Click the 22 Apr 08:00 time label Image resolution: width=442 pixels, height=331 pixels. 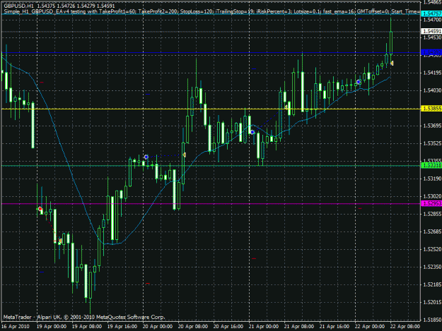tap(405, 327)
